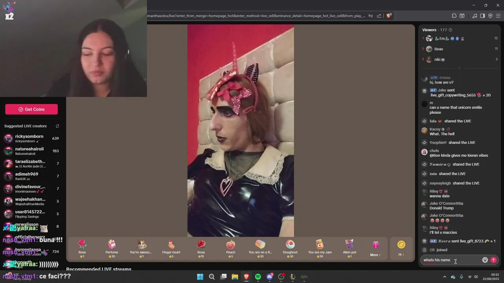Open natureehairoil's live stream
The height and width of the screenshot is (283, 504).
click(x=31, y=151)
